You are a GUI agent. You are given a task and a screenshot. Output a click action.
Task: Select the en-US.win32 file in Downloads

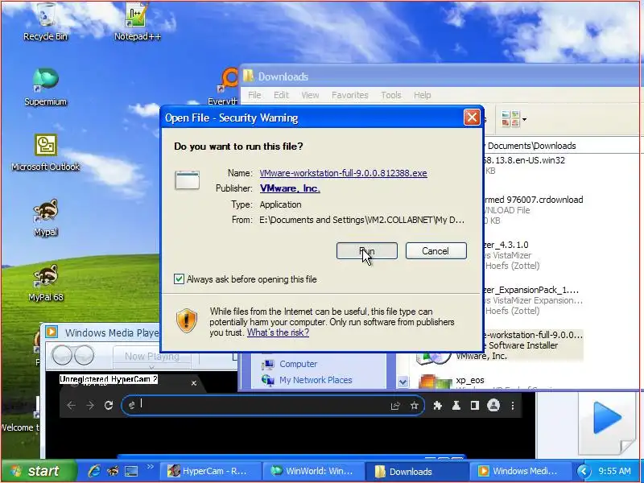click(524, 165)
